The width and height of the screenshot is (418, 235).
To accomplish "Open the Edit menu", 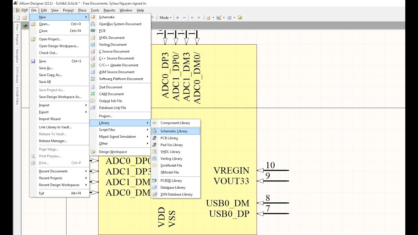I will 44,10.
